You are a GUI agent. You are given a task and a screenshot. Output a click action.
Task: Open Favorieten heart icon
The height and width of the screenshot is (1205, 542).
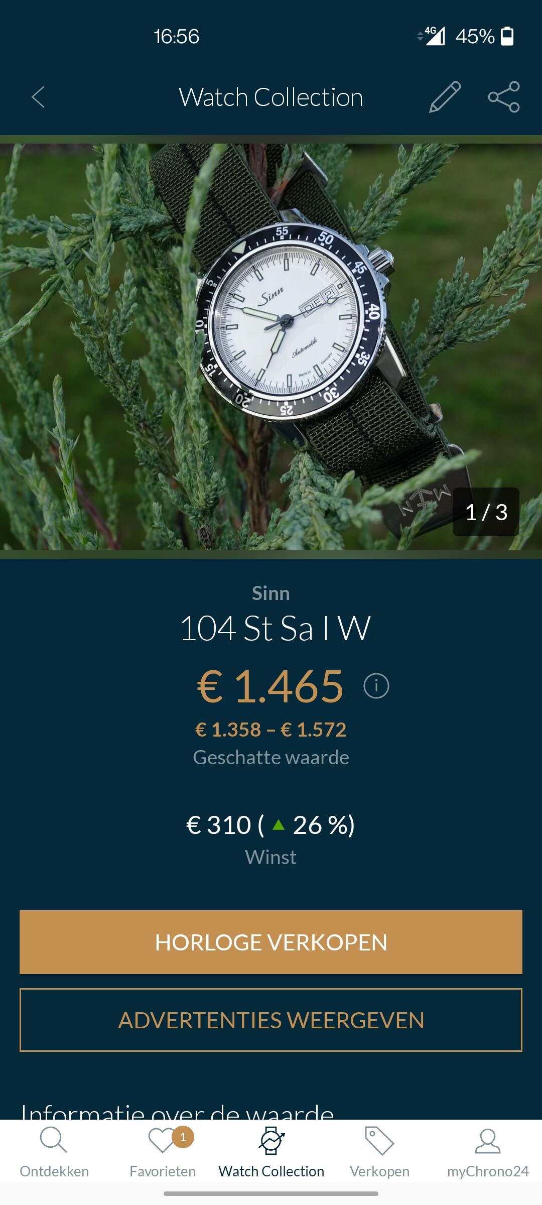click(x=162, y=1141)
